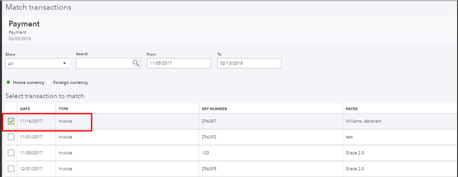
Task: Click the REF NUMBER column header
Action: 215,109
